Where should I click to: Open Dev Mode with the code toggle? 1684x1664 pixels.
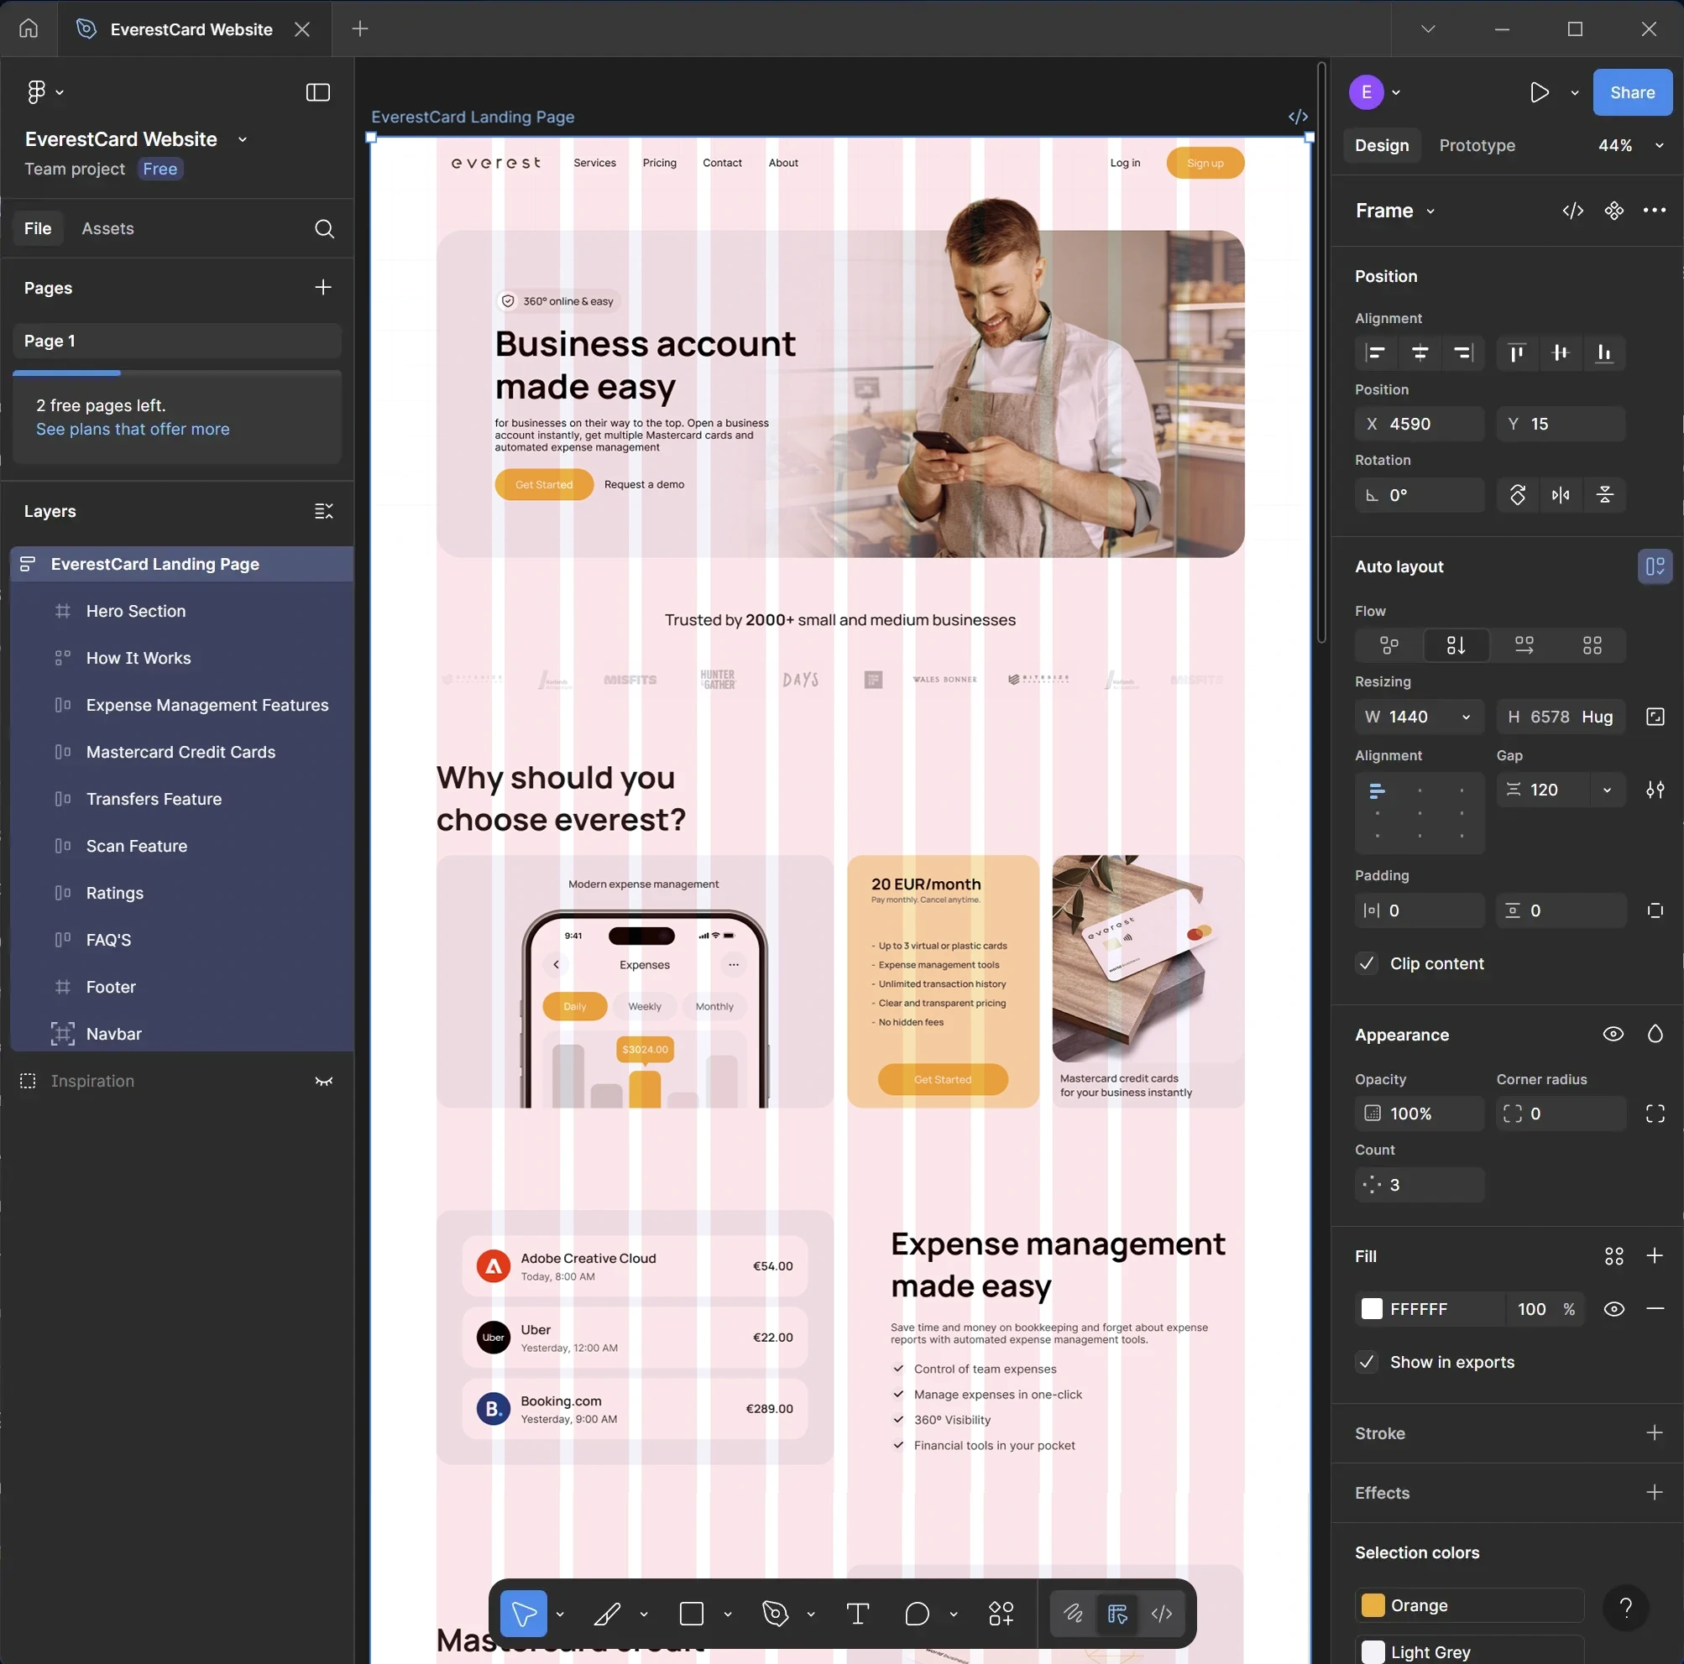tap(1162, 1614)
